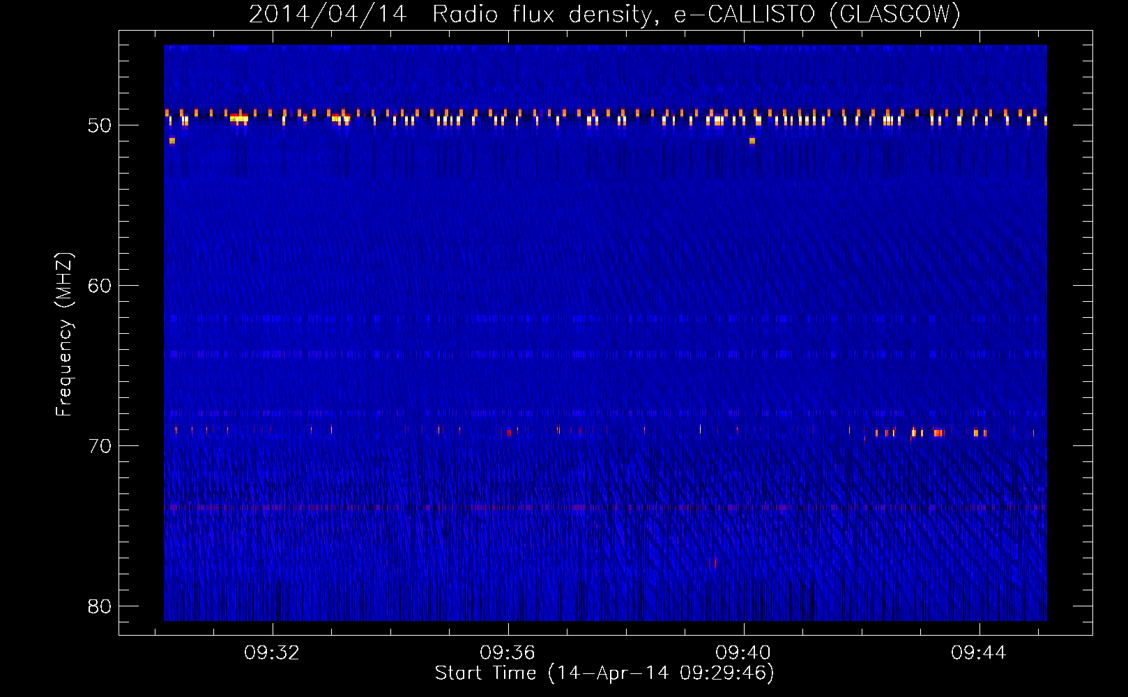1128x697 pixels.
Task: Click the time axis label 09:44
Action: tap(979, 652)
